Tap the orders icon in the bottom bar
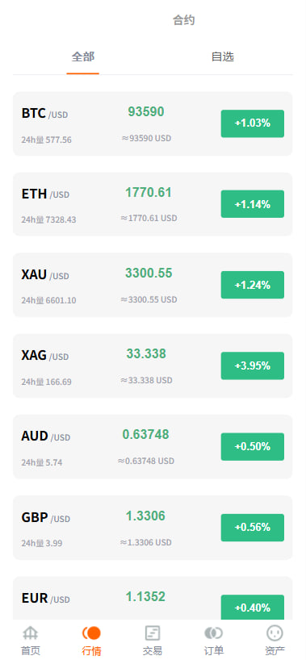The height and width of the screenshot is (660, 306). click(x=214, y=633)
